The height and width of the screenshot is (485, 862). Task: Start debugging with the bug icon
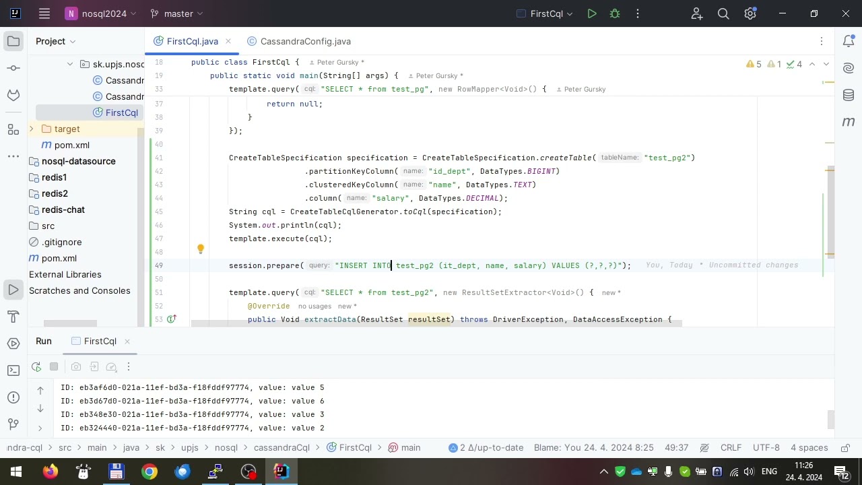[x=614, y=13]
